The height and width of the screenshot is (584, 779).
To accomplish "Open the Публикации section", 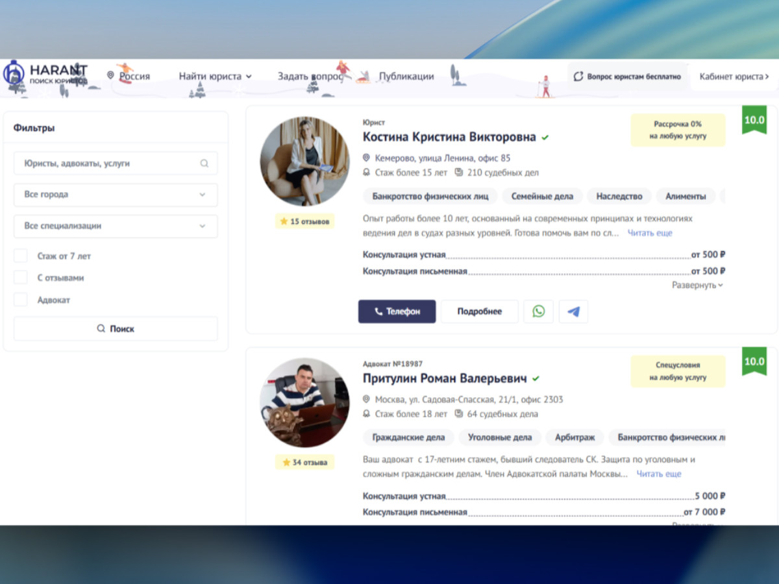I will 406,76.
